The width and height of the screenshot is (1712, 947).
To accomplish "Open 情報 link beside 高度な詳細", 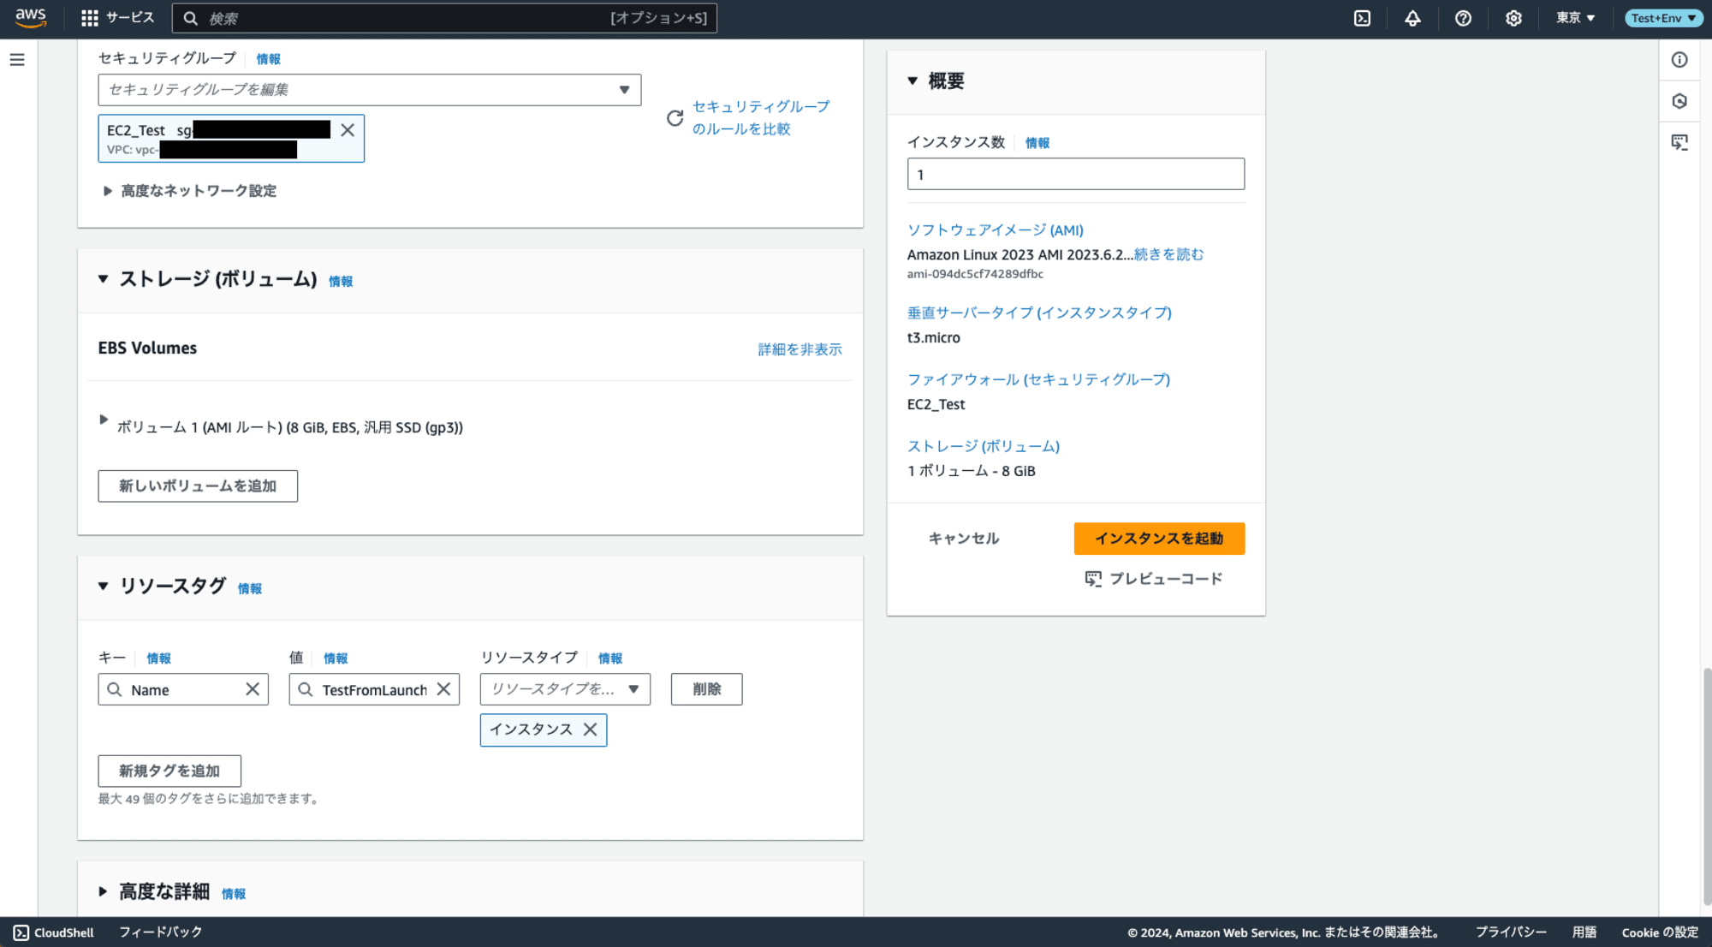I will point(234,894).
